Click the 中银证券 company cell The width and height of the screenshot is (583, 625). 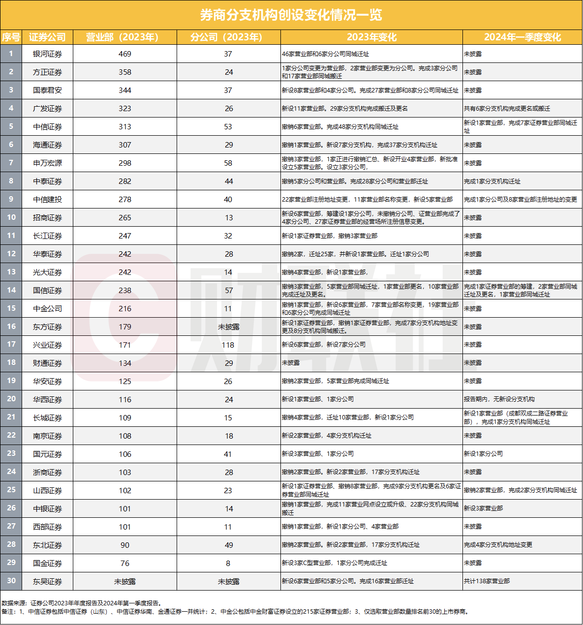point(47,509)
